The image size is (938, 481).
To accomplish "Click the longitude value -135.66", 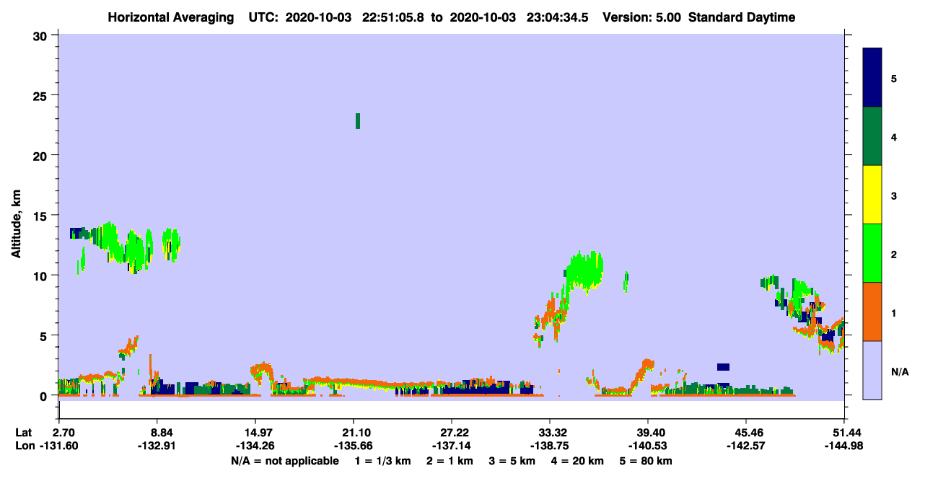I will (x=353, y=446).
